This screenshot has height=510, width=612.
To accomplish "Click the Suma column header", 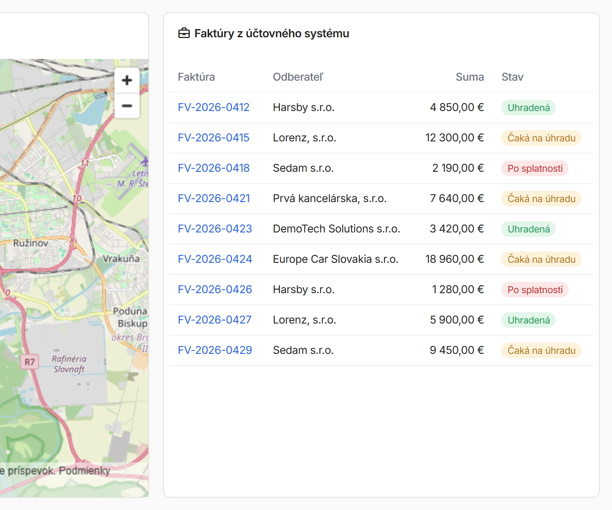I will tap(470, 77).
